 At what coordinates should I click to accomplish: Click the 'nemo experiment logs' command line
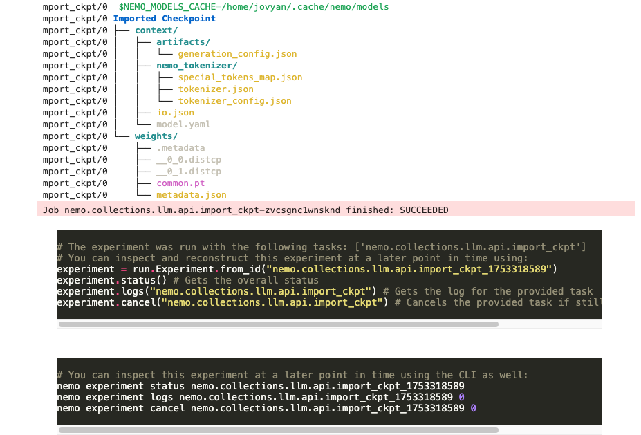pyautogui.click(x=261, y=397)
